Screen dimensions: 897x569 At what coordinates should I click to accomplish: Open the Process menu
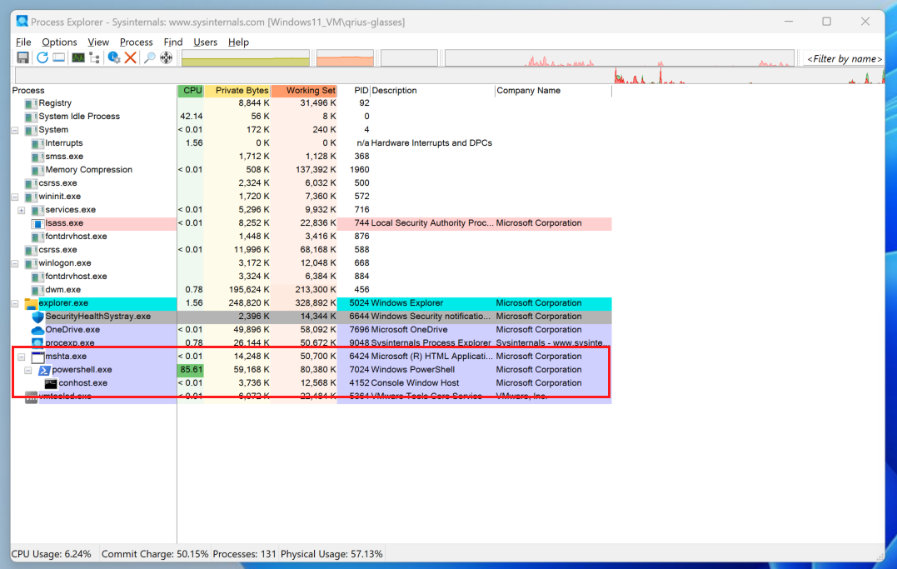[136, 42]
